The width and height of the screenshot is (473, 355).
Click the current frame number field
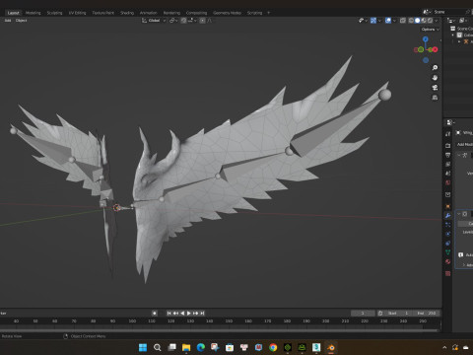(x=363, y=313)
